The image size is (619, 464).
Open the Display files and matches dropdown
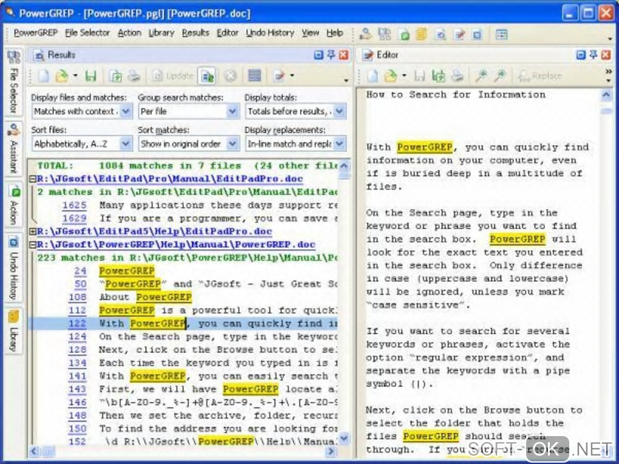[126, 111]
